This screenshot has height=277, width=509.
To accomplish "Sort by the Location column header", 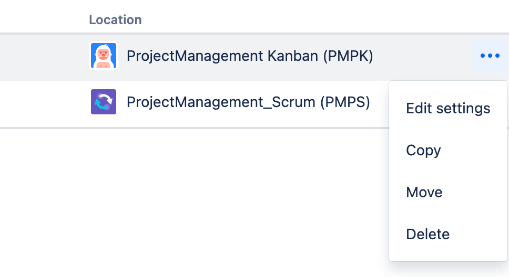I will [x=115, y=20].
